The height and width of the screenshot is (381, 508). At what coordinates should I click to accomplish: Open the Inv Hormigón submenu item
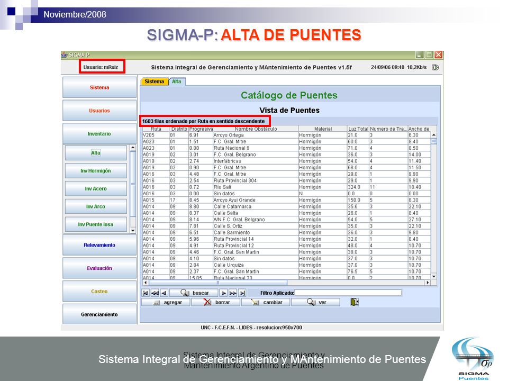point(96,171)
